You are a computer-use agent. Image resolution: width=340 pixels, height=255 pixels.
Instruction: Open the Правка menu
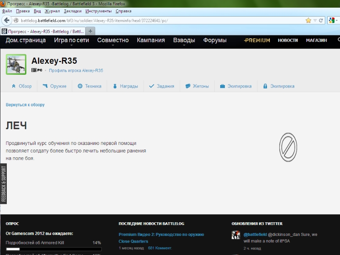(x=23, y=11)
